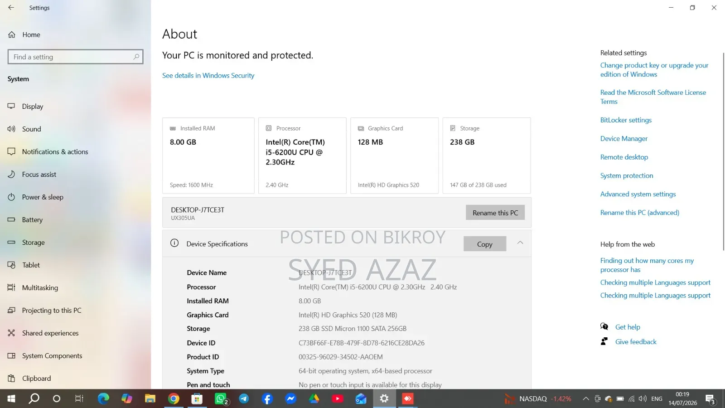Click the Give feedback link
The width and height of the screenshot is (725, 408).
click(636, 342)
